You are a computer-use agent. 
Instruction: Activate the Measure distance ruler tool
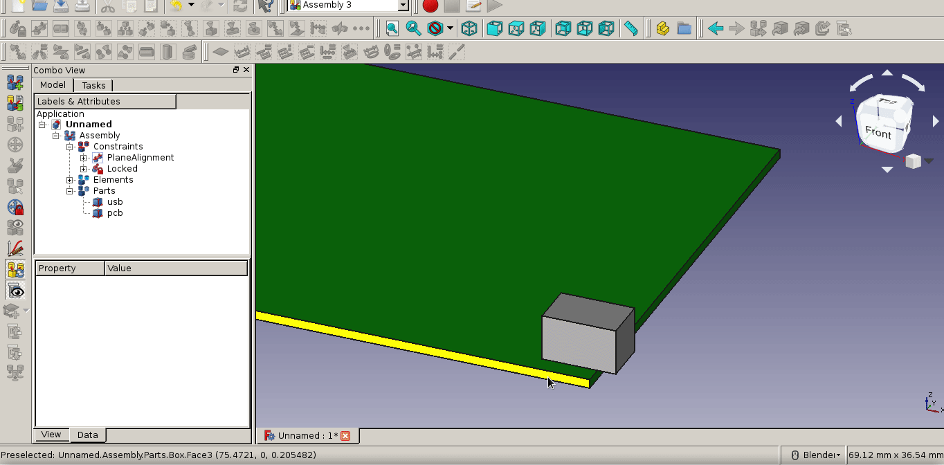pyautogui.click(x=630, y=28)
